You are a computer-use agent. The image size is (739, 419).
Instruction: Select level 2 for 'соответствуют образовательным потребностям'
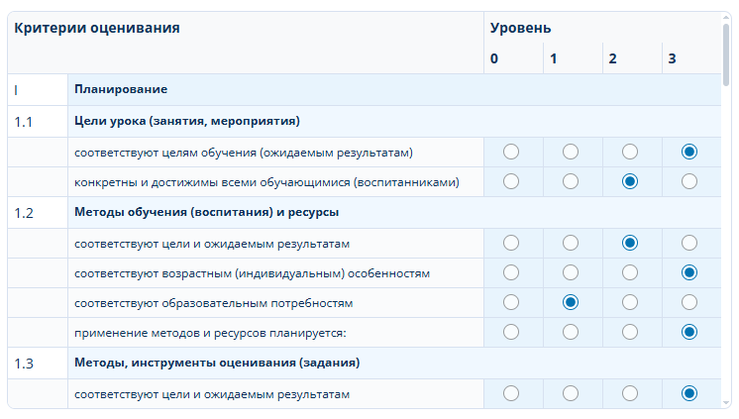point(630,302)
